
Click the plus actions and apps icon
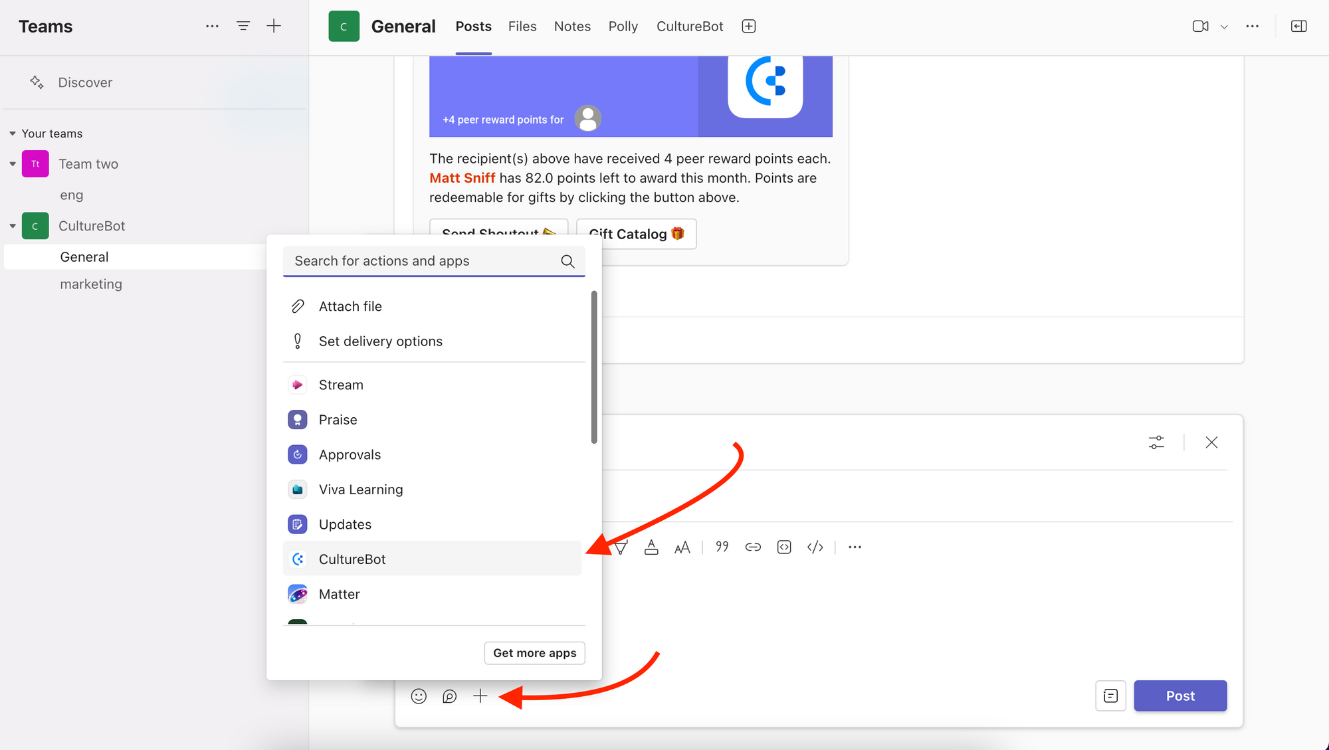pos(480,696)
